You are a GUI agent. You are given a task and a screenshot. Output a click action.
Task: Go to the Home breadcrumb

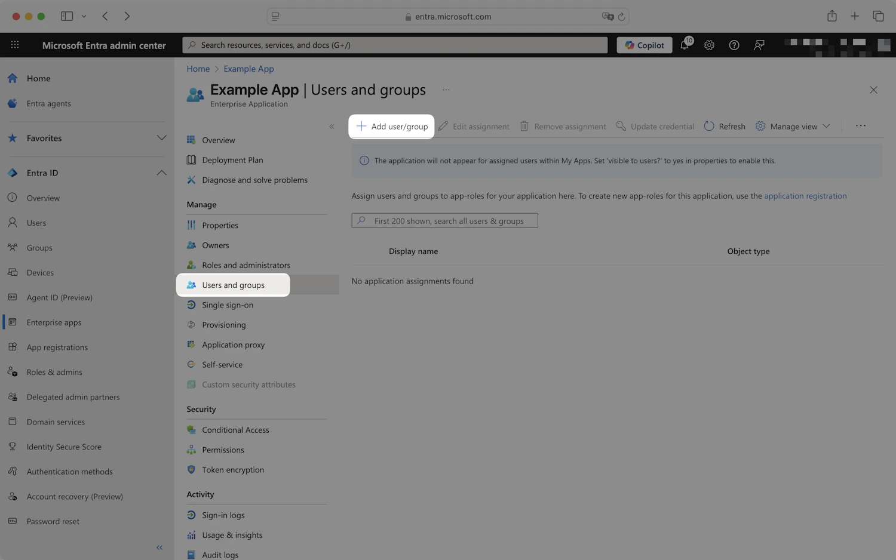[198, 69]
